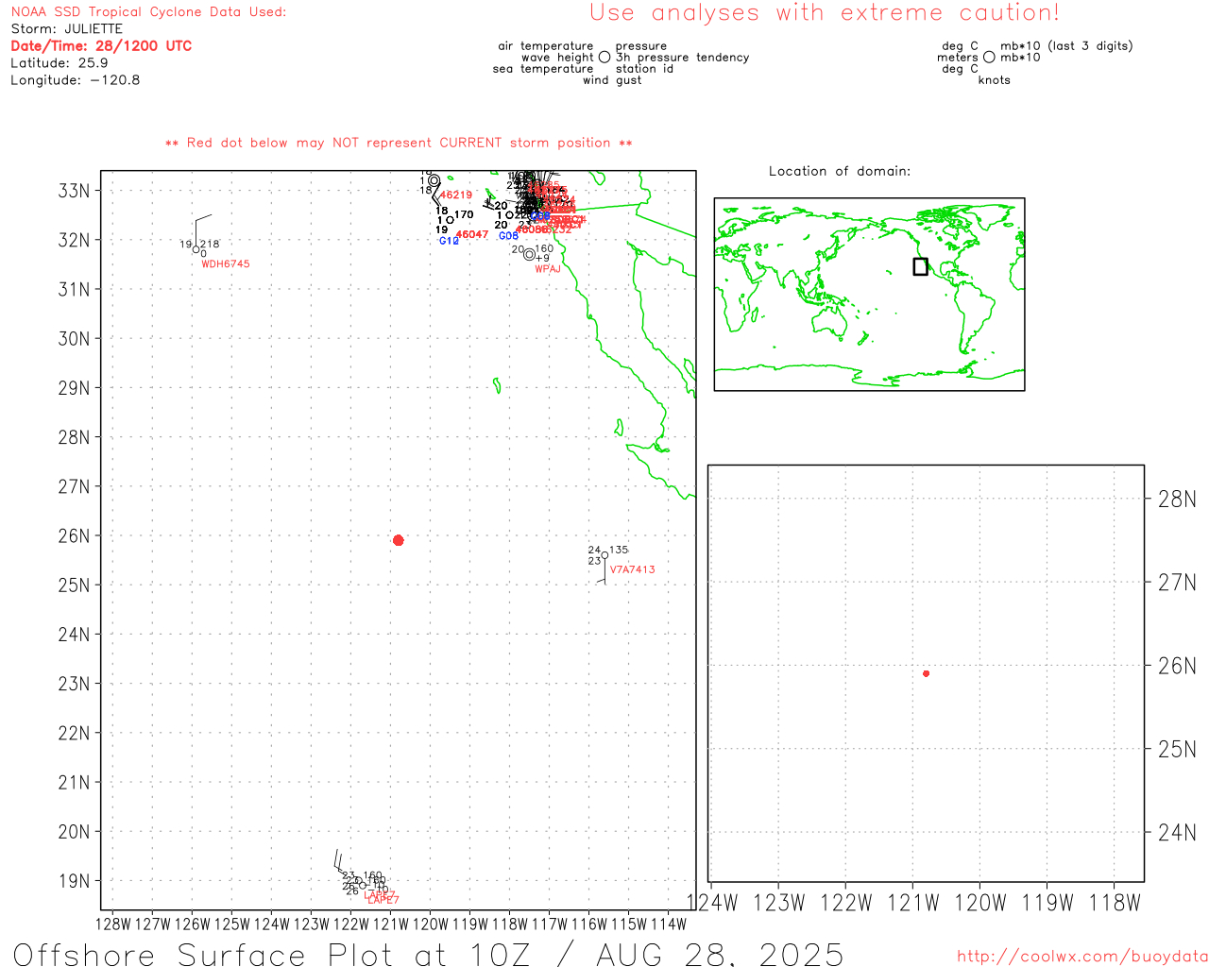
Task: Click buoy label 46219
Action: point(456,195)
